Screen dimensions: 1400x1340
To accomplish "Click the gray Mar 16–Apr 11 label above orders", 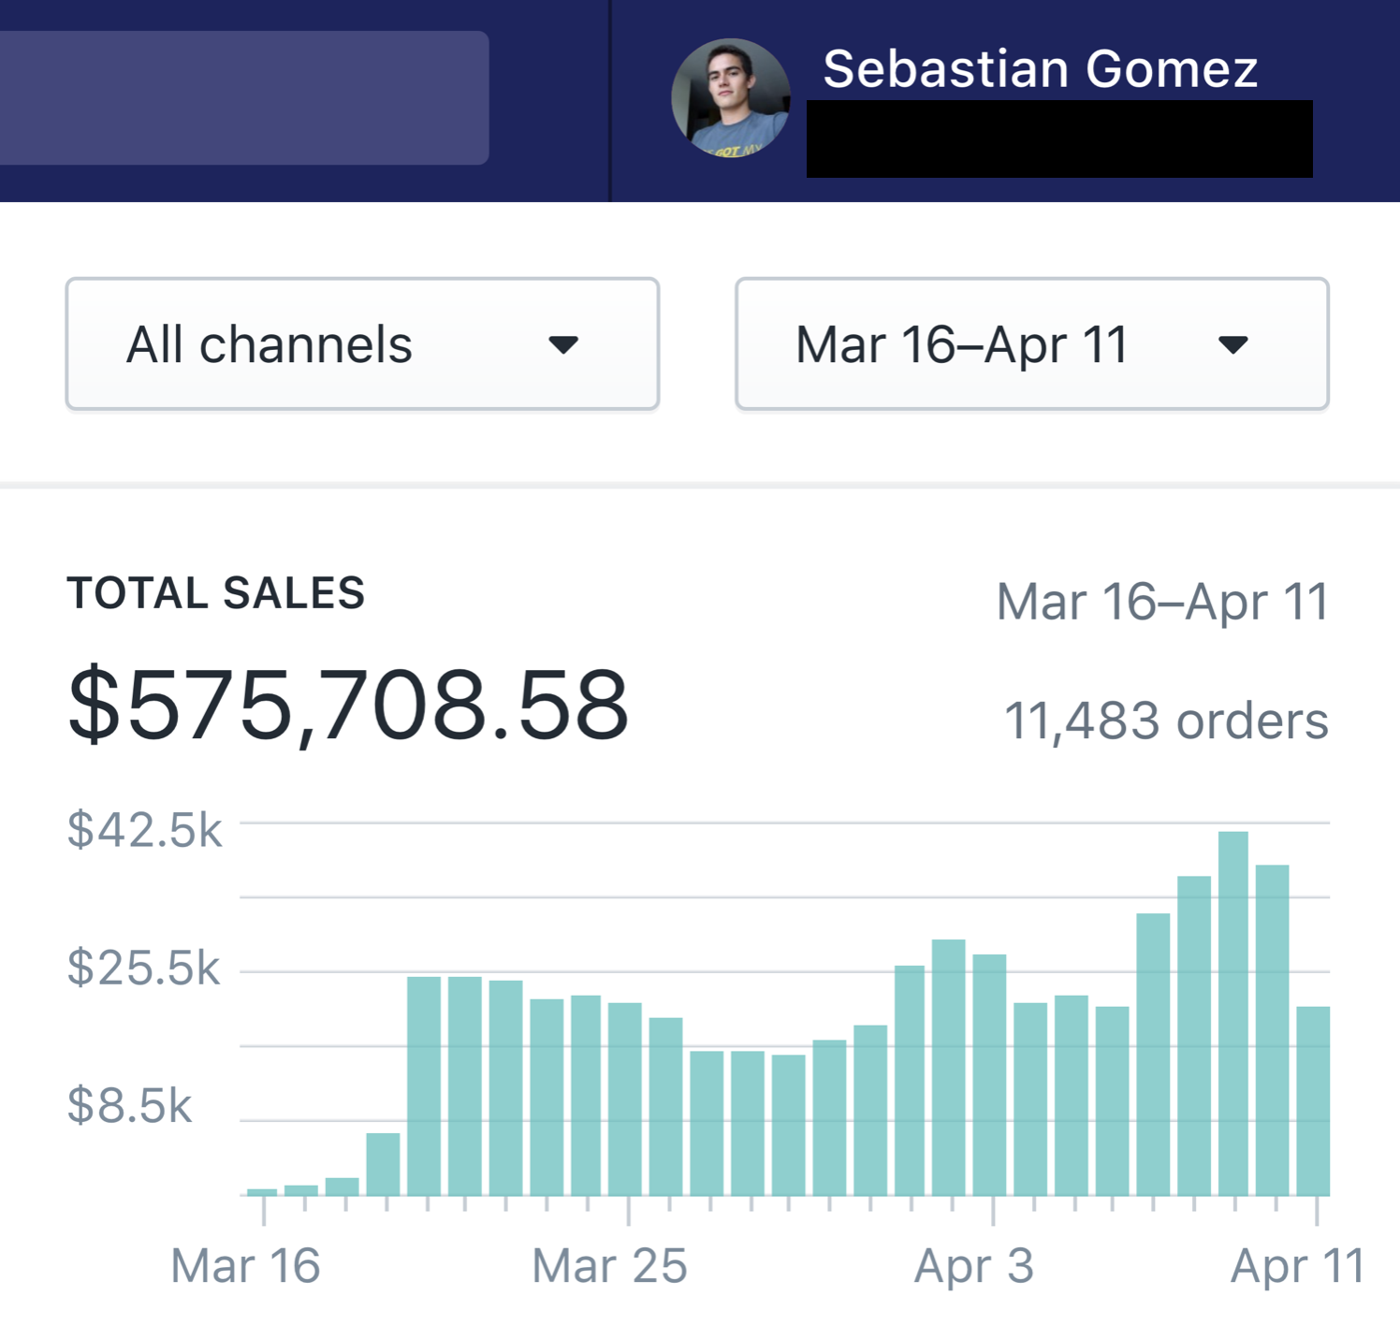I will click(x=1162, y=602).
